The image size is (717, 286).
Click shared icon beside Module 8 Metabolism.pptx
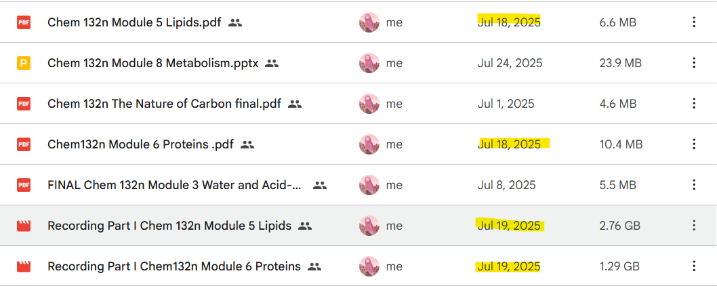[x=272, y=63]
